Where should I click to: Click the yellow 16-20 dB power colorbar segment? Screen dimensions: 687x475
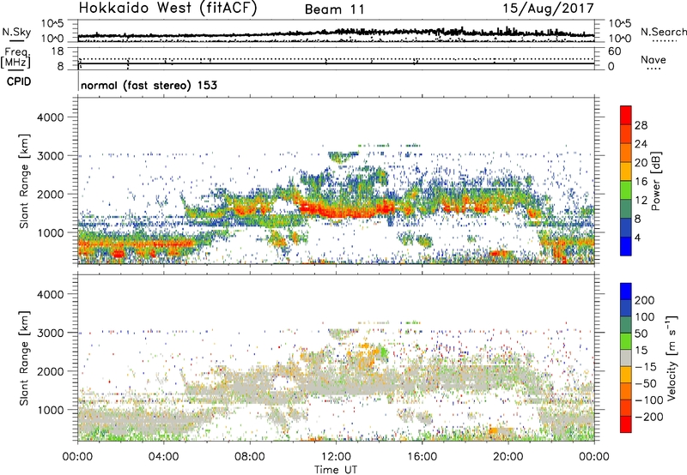point(626,171)
